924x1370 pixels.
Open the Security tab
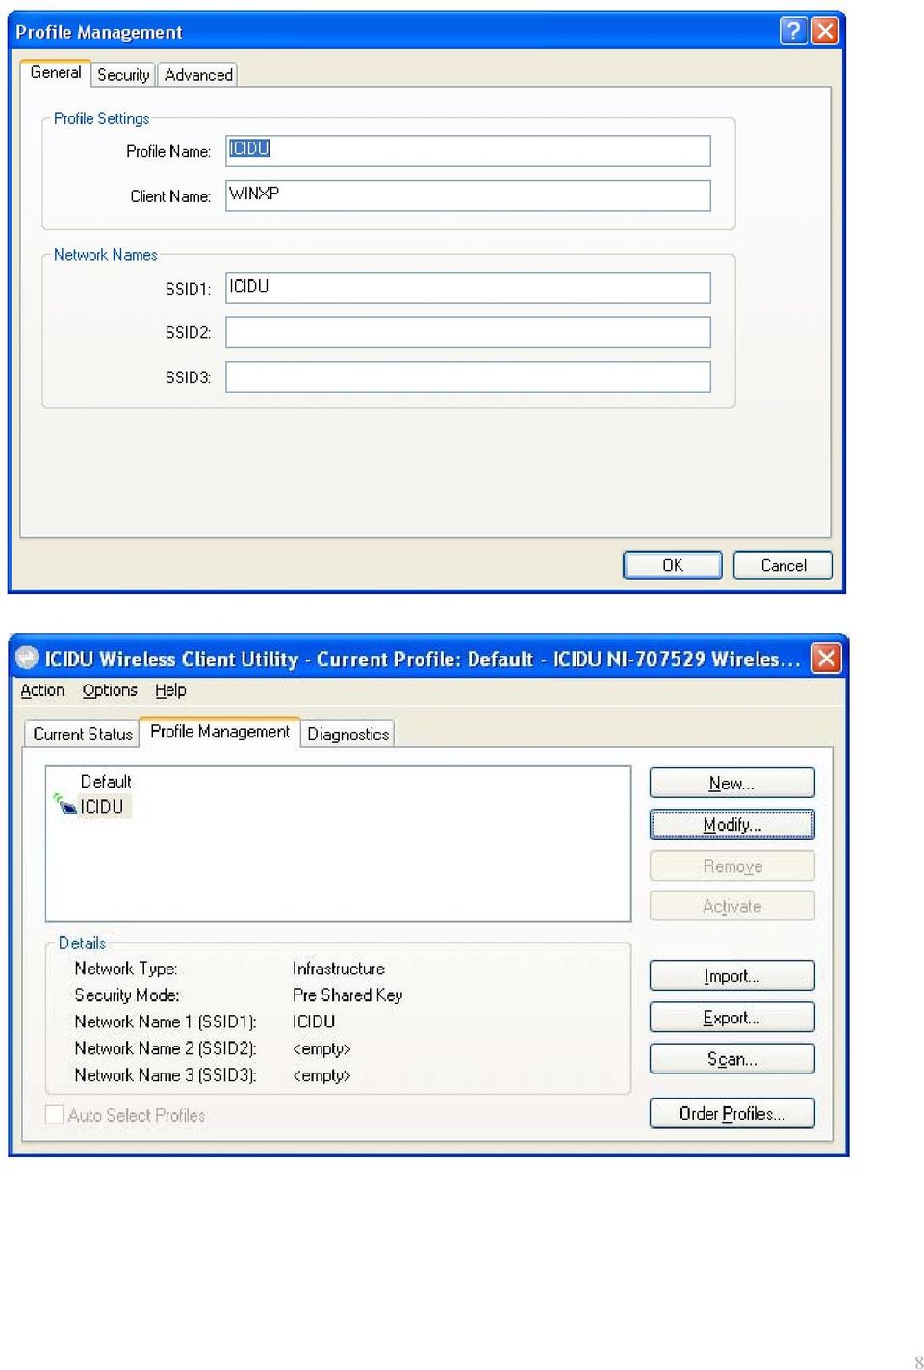(x=123, y=75)
